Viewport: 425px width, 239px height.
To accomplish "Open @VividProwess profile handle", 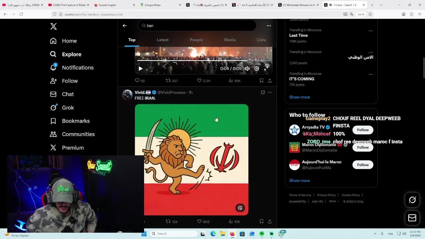I will 171,92.
